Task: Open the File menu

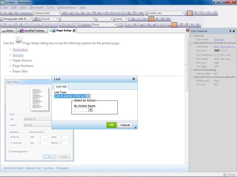Action: [x=6, y=7]
